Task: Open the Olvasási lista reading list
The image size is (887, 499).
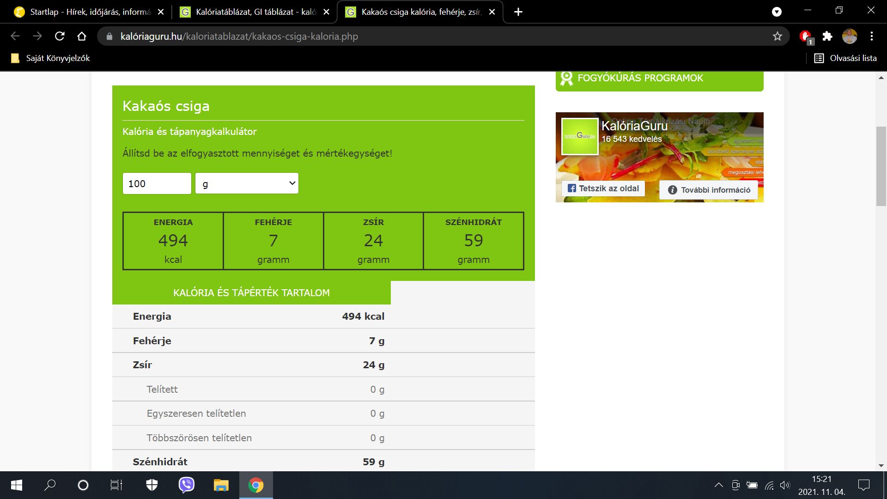Action: pos(845,58)
